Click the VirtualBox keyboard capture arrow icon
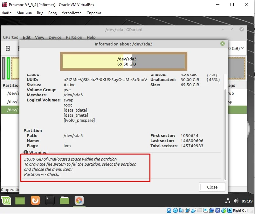The width and height of the screenshot is (255, 214). pos(230,210)
